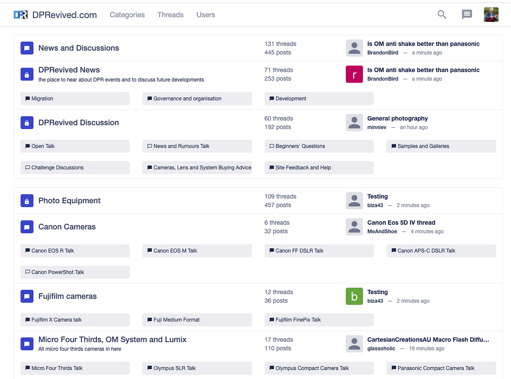Click the green 'b' user avatar
Viewport: 511px width, 379px height.
(x=354, y=296)
